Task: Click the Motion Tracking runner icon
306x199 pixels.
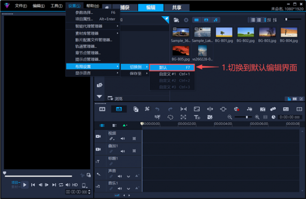Action: (x=157, y=117)
